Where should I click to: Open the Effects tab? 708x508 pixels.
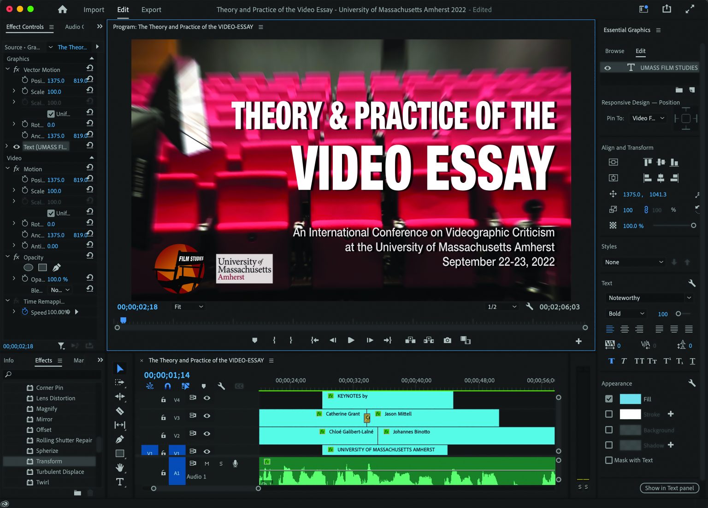pos(44,360)
